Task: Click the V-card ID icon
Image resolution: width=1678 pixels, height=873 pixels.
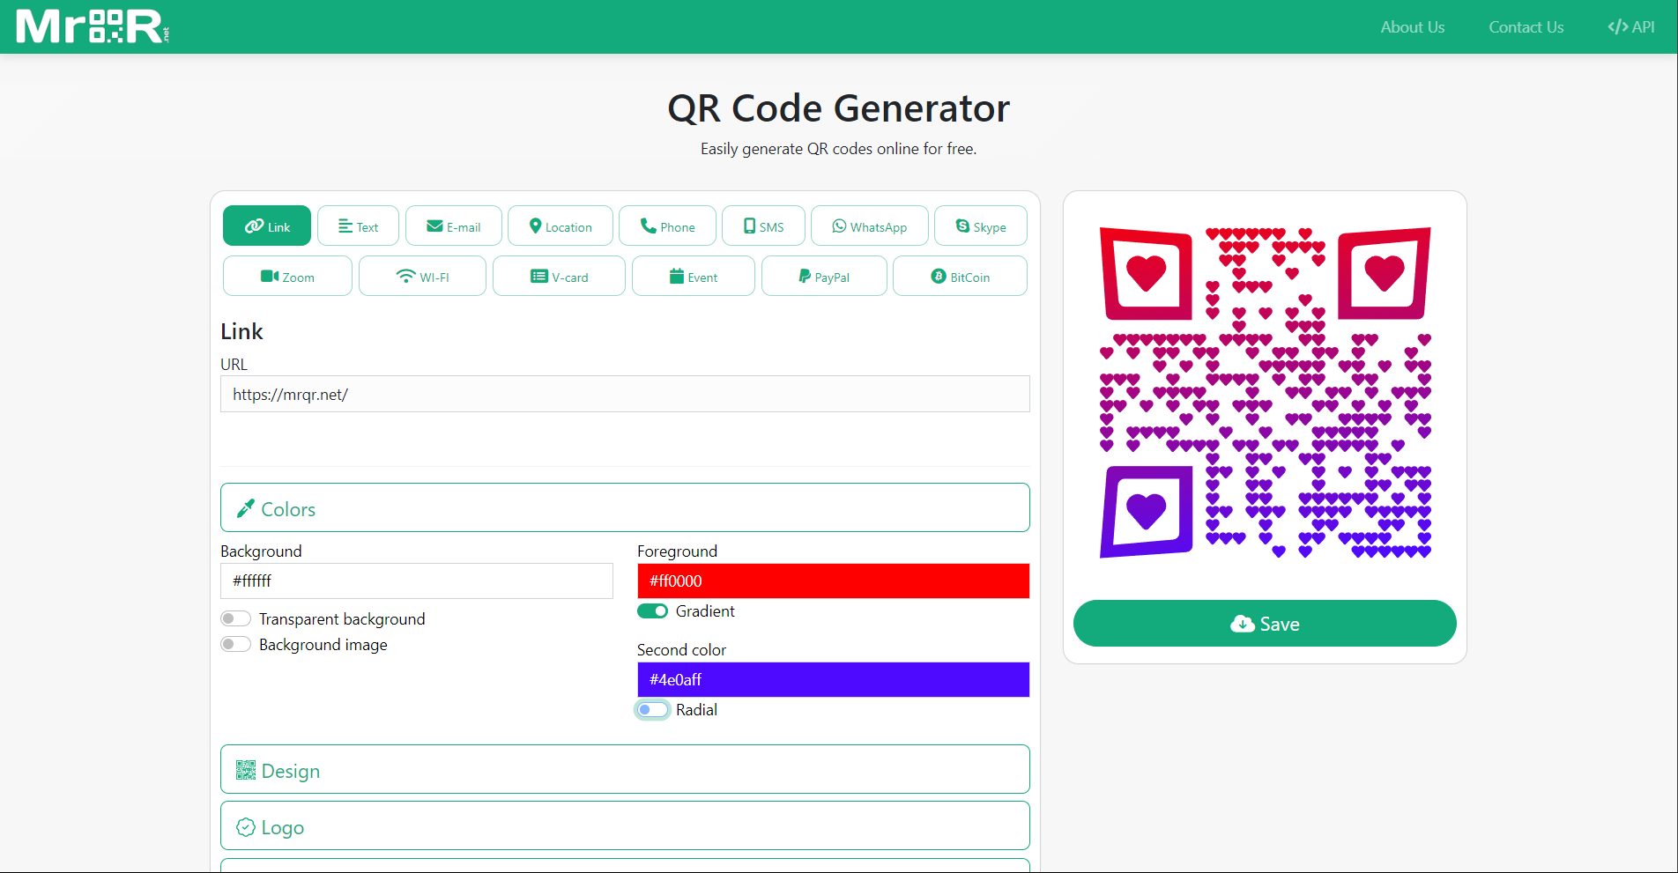Action: pyautogui.click(x=539, y=277)
